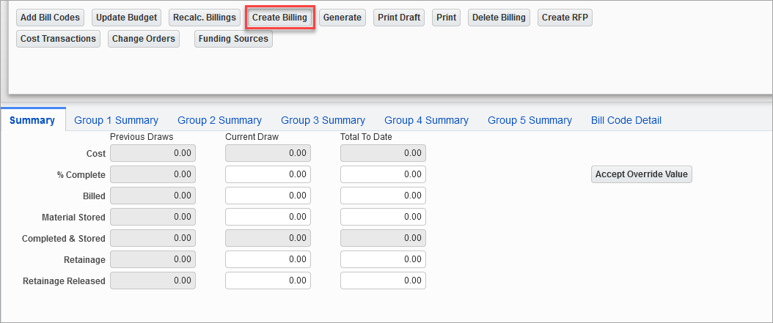Viewport: 773px width, 323px height.
Task: Click the Retainage Released Current Draw field
Action: point(268,281)
